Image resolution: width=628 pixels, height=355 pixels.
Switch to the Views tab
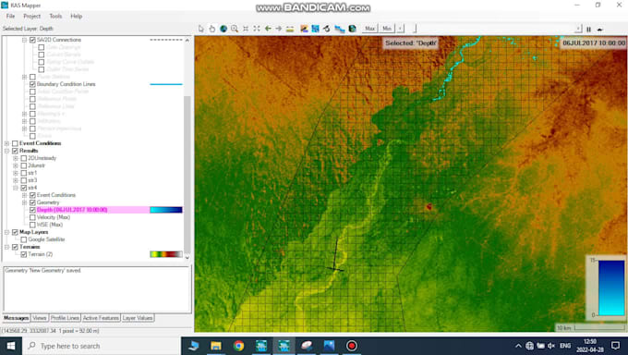coord(39,318)
